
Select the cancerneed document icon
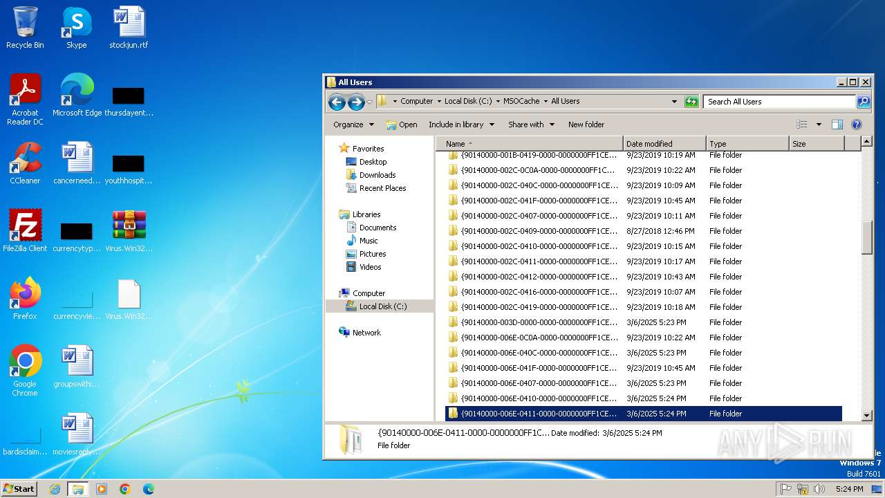(x=77, y=163)
